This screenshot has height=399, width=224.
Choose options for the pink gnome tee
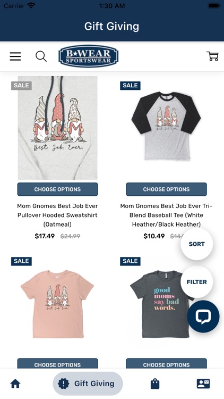click(x=58, y=364)
